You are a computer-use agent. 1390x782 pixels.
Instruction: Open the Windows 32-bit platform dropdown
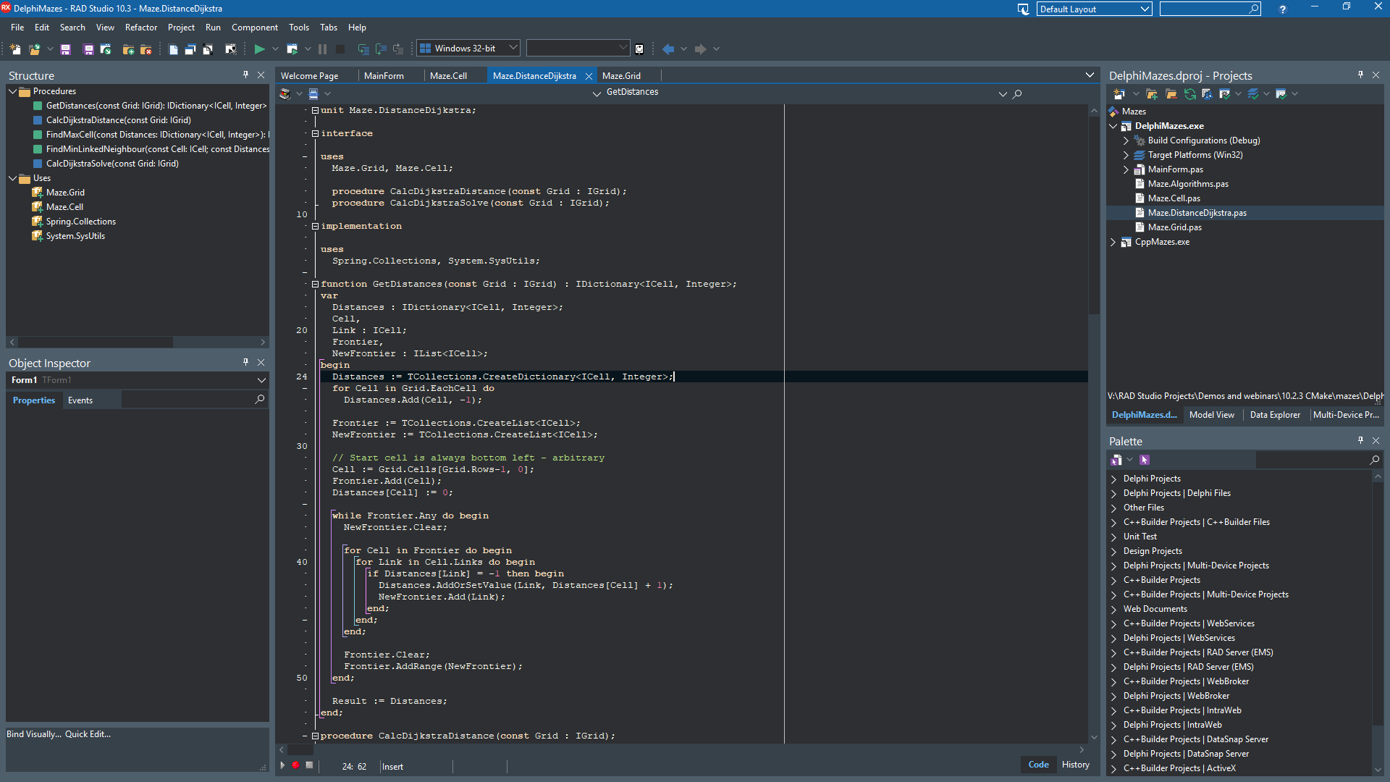(x=513, y=49)
